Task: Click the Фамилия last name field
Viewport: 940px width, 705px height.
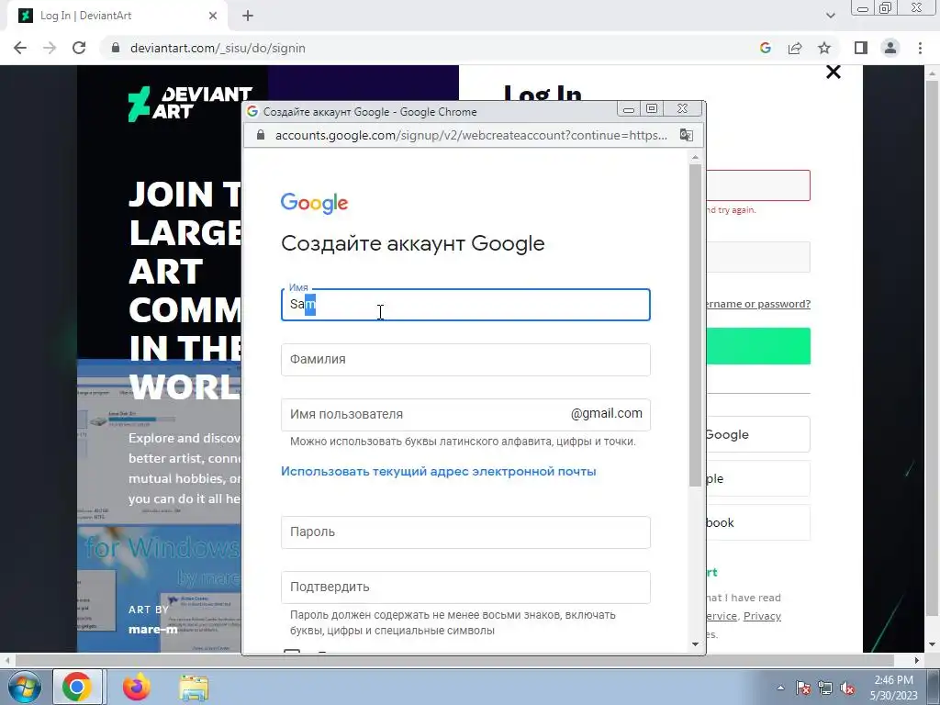Action: point(465,360)
